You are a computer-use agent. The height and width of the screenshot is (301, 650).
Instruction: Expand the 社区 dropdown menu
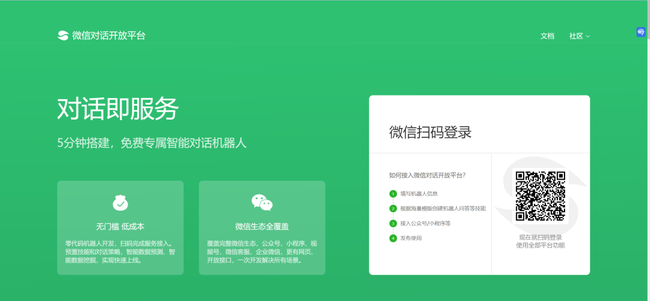pyautogui.click(x=580, y=36)
